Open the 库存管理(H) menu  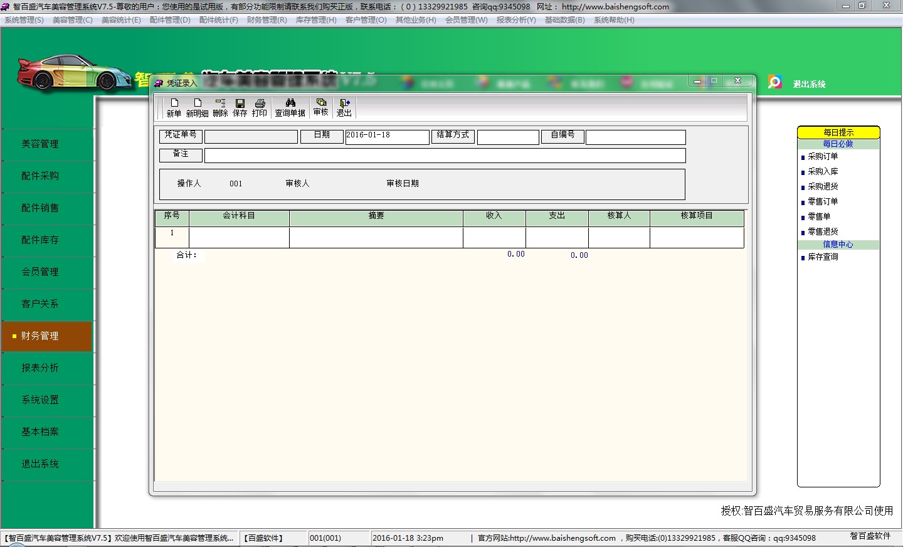(x=316, y=20)
